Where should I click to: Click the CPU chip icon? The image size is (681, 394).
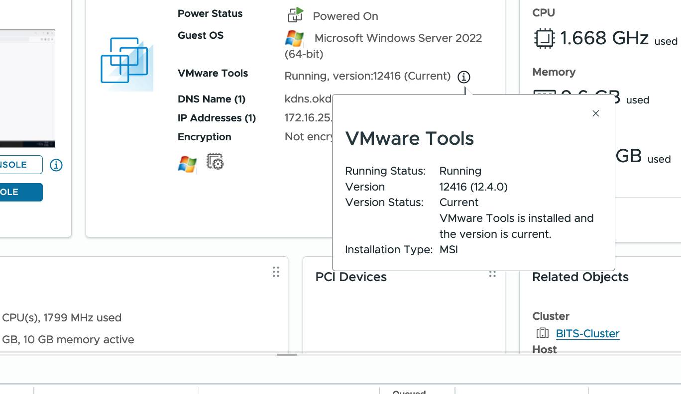[544, 38]
